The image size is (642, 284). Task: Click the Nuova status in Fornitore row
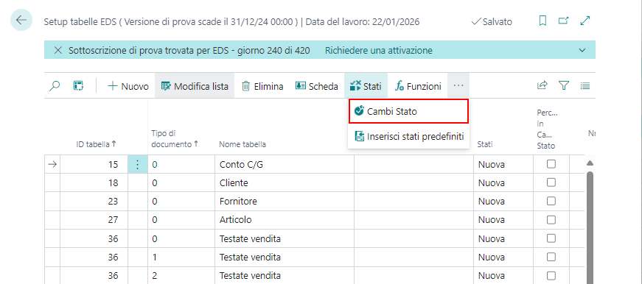pos(503,202)
